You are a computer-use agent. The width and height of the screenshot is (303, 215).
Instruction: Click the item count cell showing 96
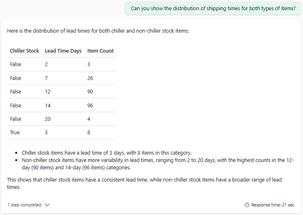90,105
